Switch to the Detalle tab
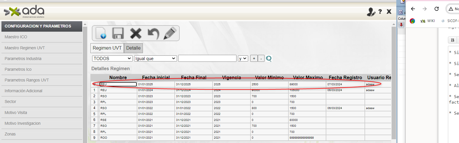The height and width of the screenshot is (143, 459). click(x=133, y=48)
